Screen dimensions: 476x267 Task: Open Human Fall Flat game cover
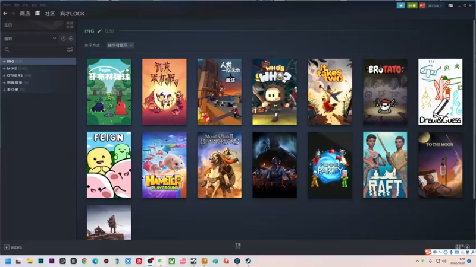pyautogui.click(x=220, y=92)
